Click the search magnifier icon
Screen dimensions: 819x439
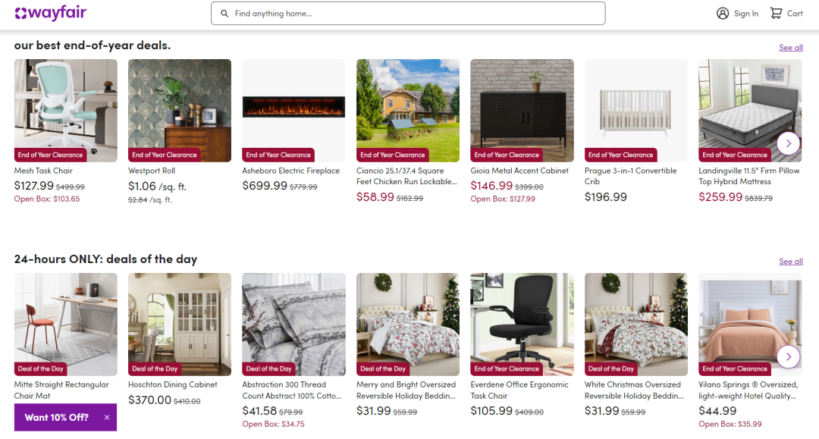(224, 14)
